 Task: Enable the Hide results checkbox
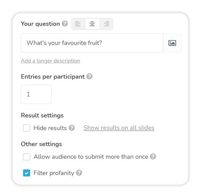[27, 128]
